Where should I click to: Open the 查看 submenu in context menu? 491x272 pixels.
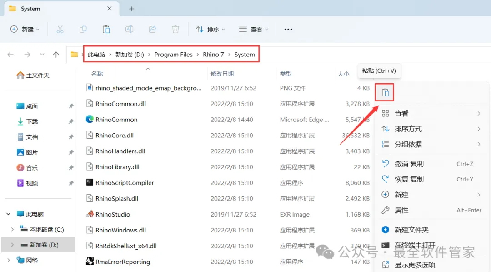(x=431, y=113)
